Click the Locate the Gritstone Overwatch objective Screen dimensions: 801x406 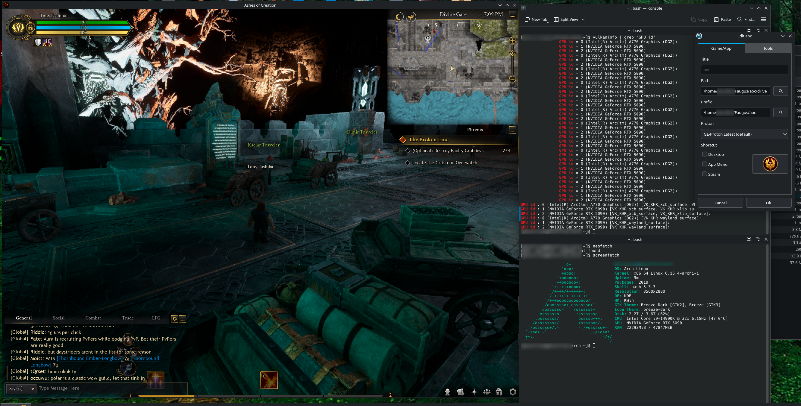pyautogui.click(x=444, y=163)
